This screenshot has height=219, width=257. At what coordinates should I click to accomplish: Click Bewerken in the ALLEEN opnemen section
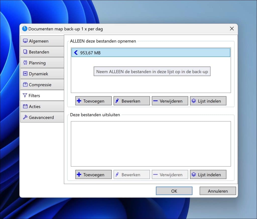(x=132, y=101)
